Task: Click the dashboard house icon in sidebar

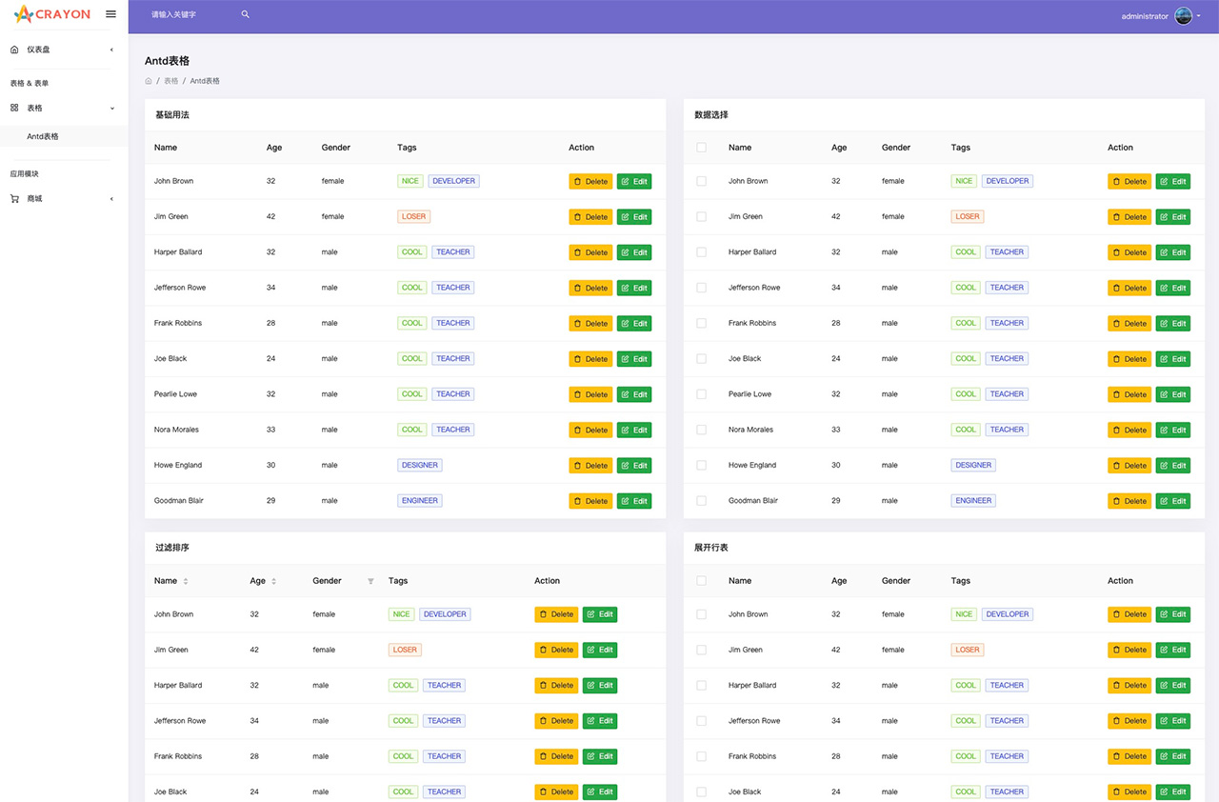Action: (14, 50)
